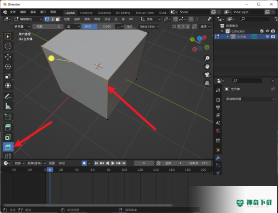Open the Tool properties tab

click(x=218, y=90)
